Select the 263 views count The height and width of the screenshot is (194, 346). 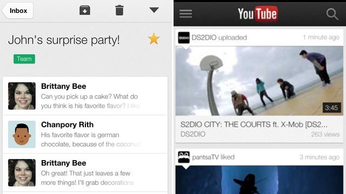tap(325, 134)
